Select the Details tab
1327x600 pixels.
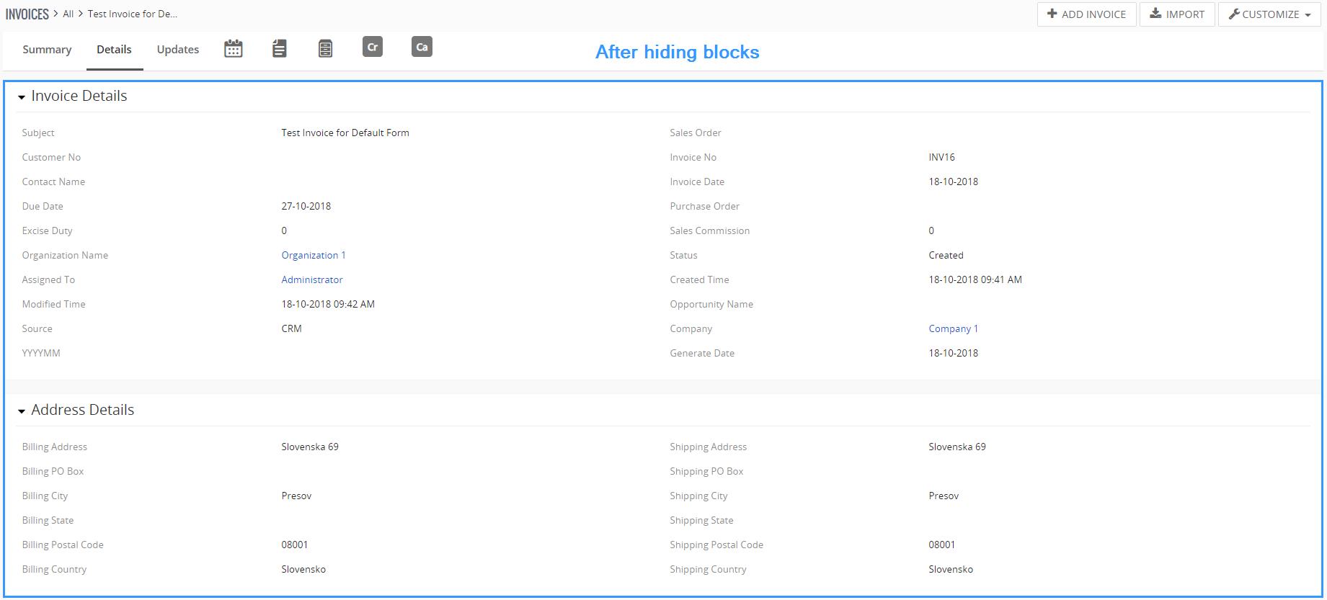(x=114, y=50)
